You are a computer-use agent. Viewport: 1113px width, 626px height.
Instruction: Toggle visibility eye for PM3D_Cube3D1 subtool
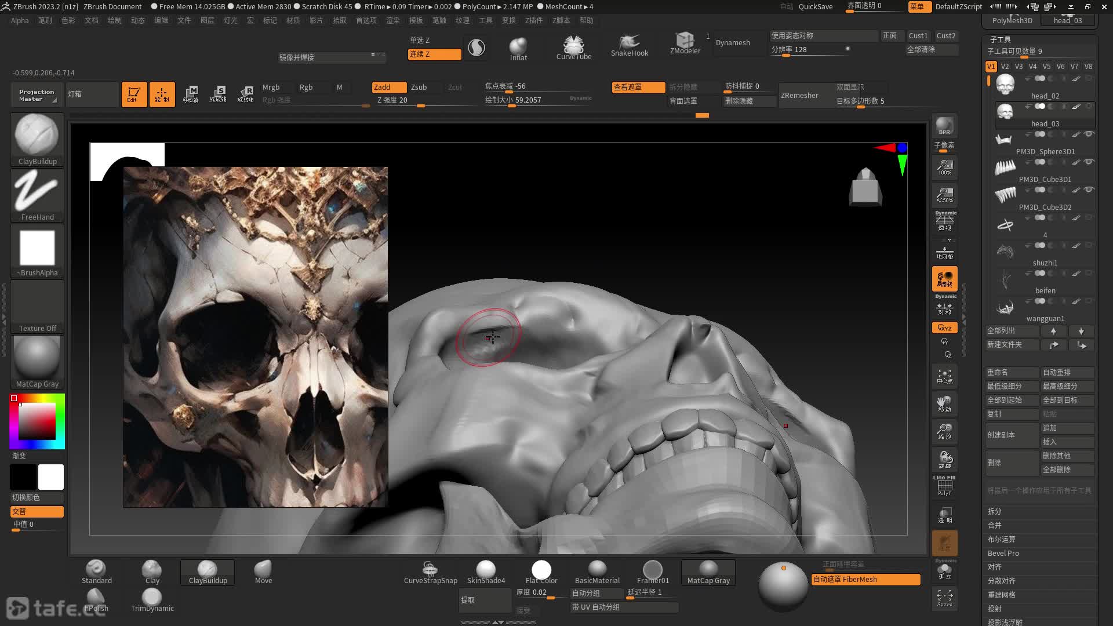[1089, 162]
